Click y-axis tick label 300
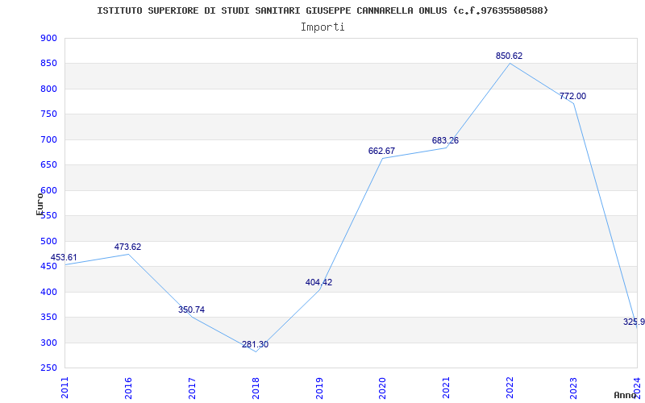The image size is (645, 403). [x=48, y=343]
